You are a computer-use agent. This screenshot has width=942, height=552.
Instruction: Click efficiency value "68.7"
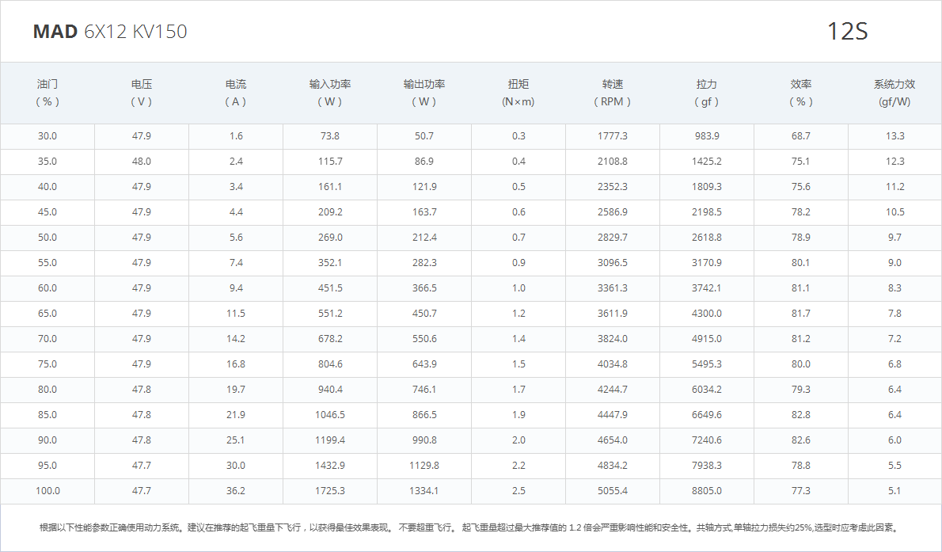(x=801, y=136)
